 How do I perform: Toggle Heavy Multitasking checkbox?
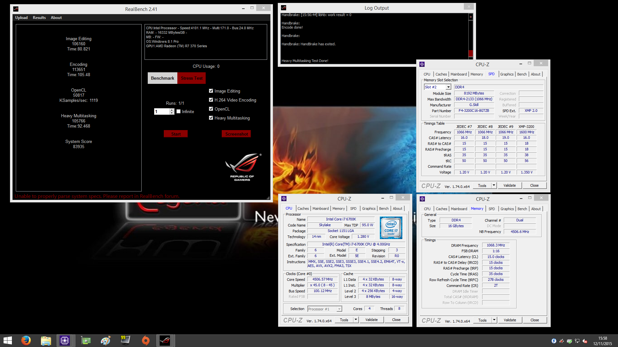pos(211,118)
